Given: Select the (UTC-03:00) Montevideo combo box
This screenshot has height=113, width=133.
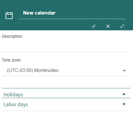Looking at the screenshot, I should [65, 70].
